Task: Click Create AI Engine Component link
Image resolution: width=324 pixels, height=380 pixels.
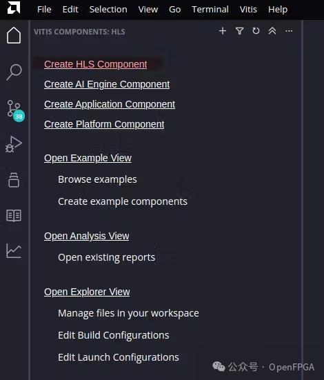Action: pos(107,84)
